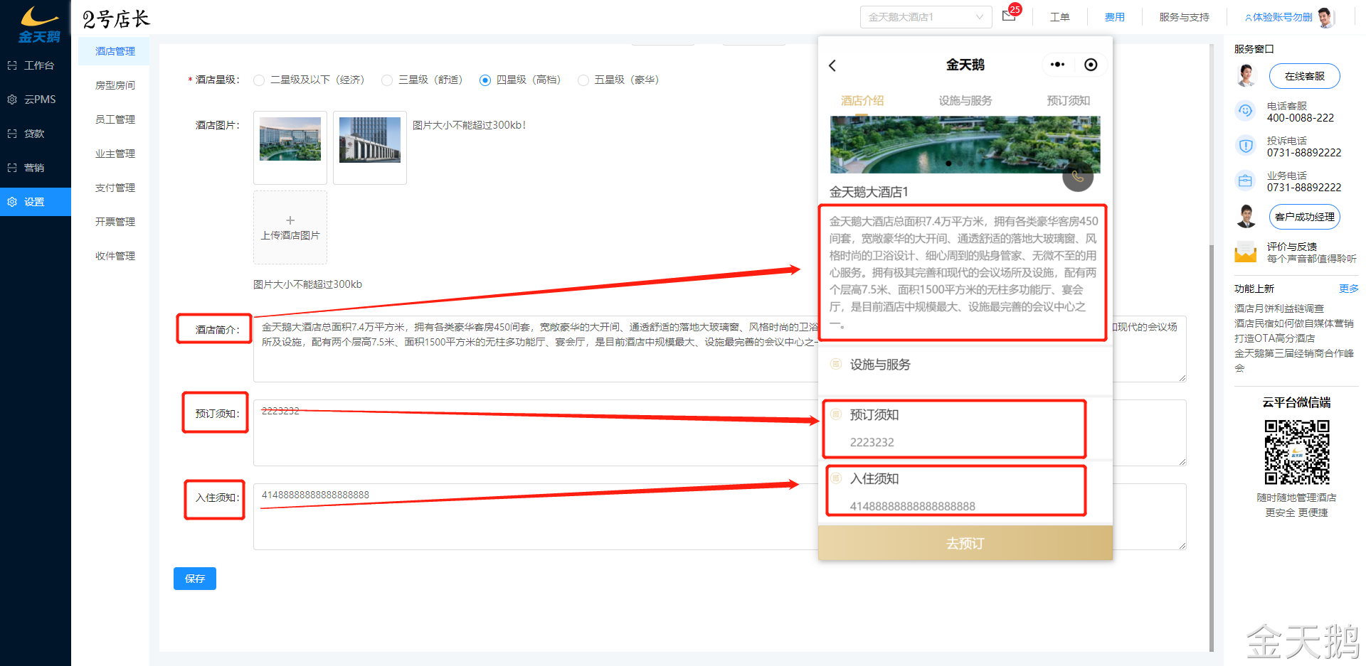Open 收件管理 settings page
The height and width of the screenshot is (666, 1366).
[115, 256]
